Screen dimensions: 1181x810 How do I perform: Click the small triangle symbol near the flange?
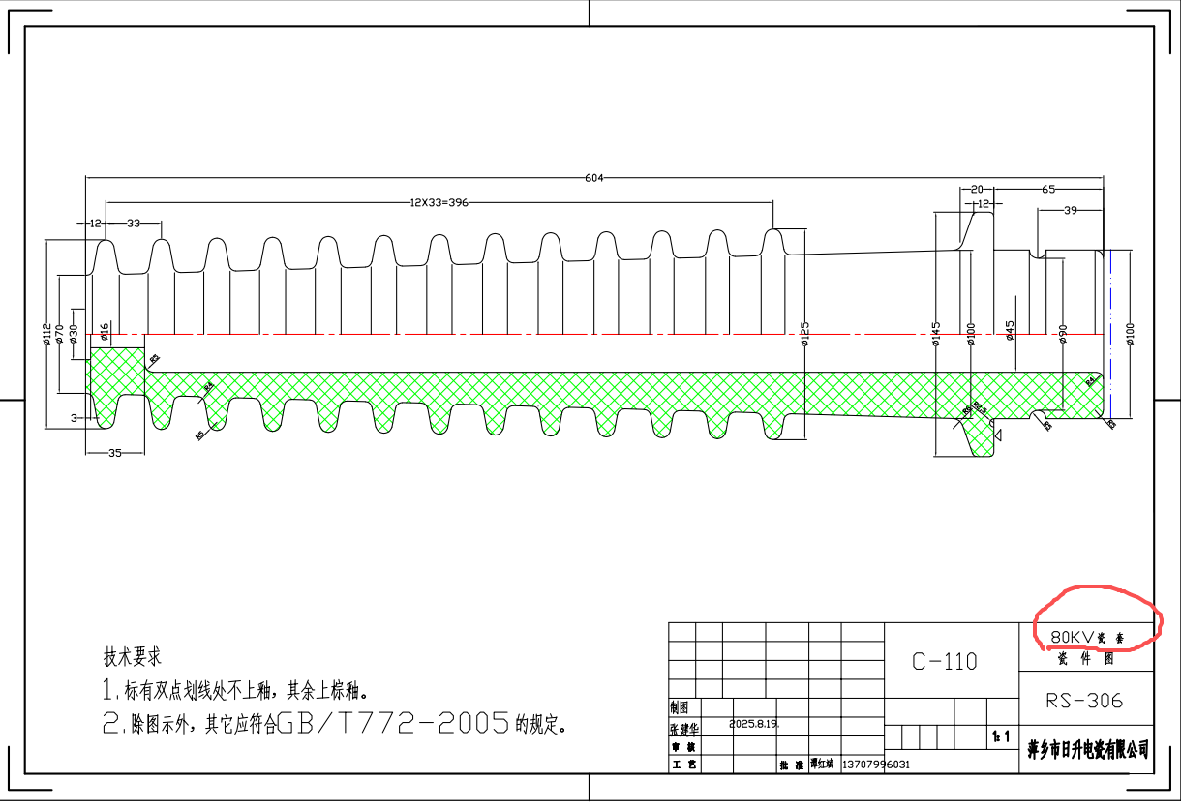999,436
